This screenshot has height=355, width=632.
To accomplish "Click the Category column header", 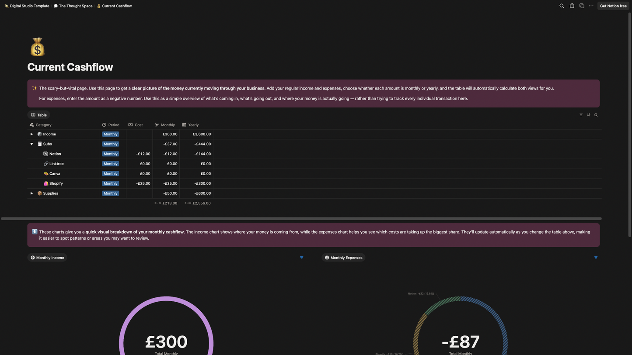I will 41,125.
